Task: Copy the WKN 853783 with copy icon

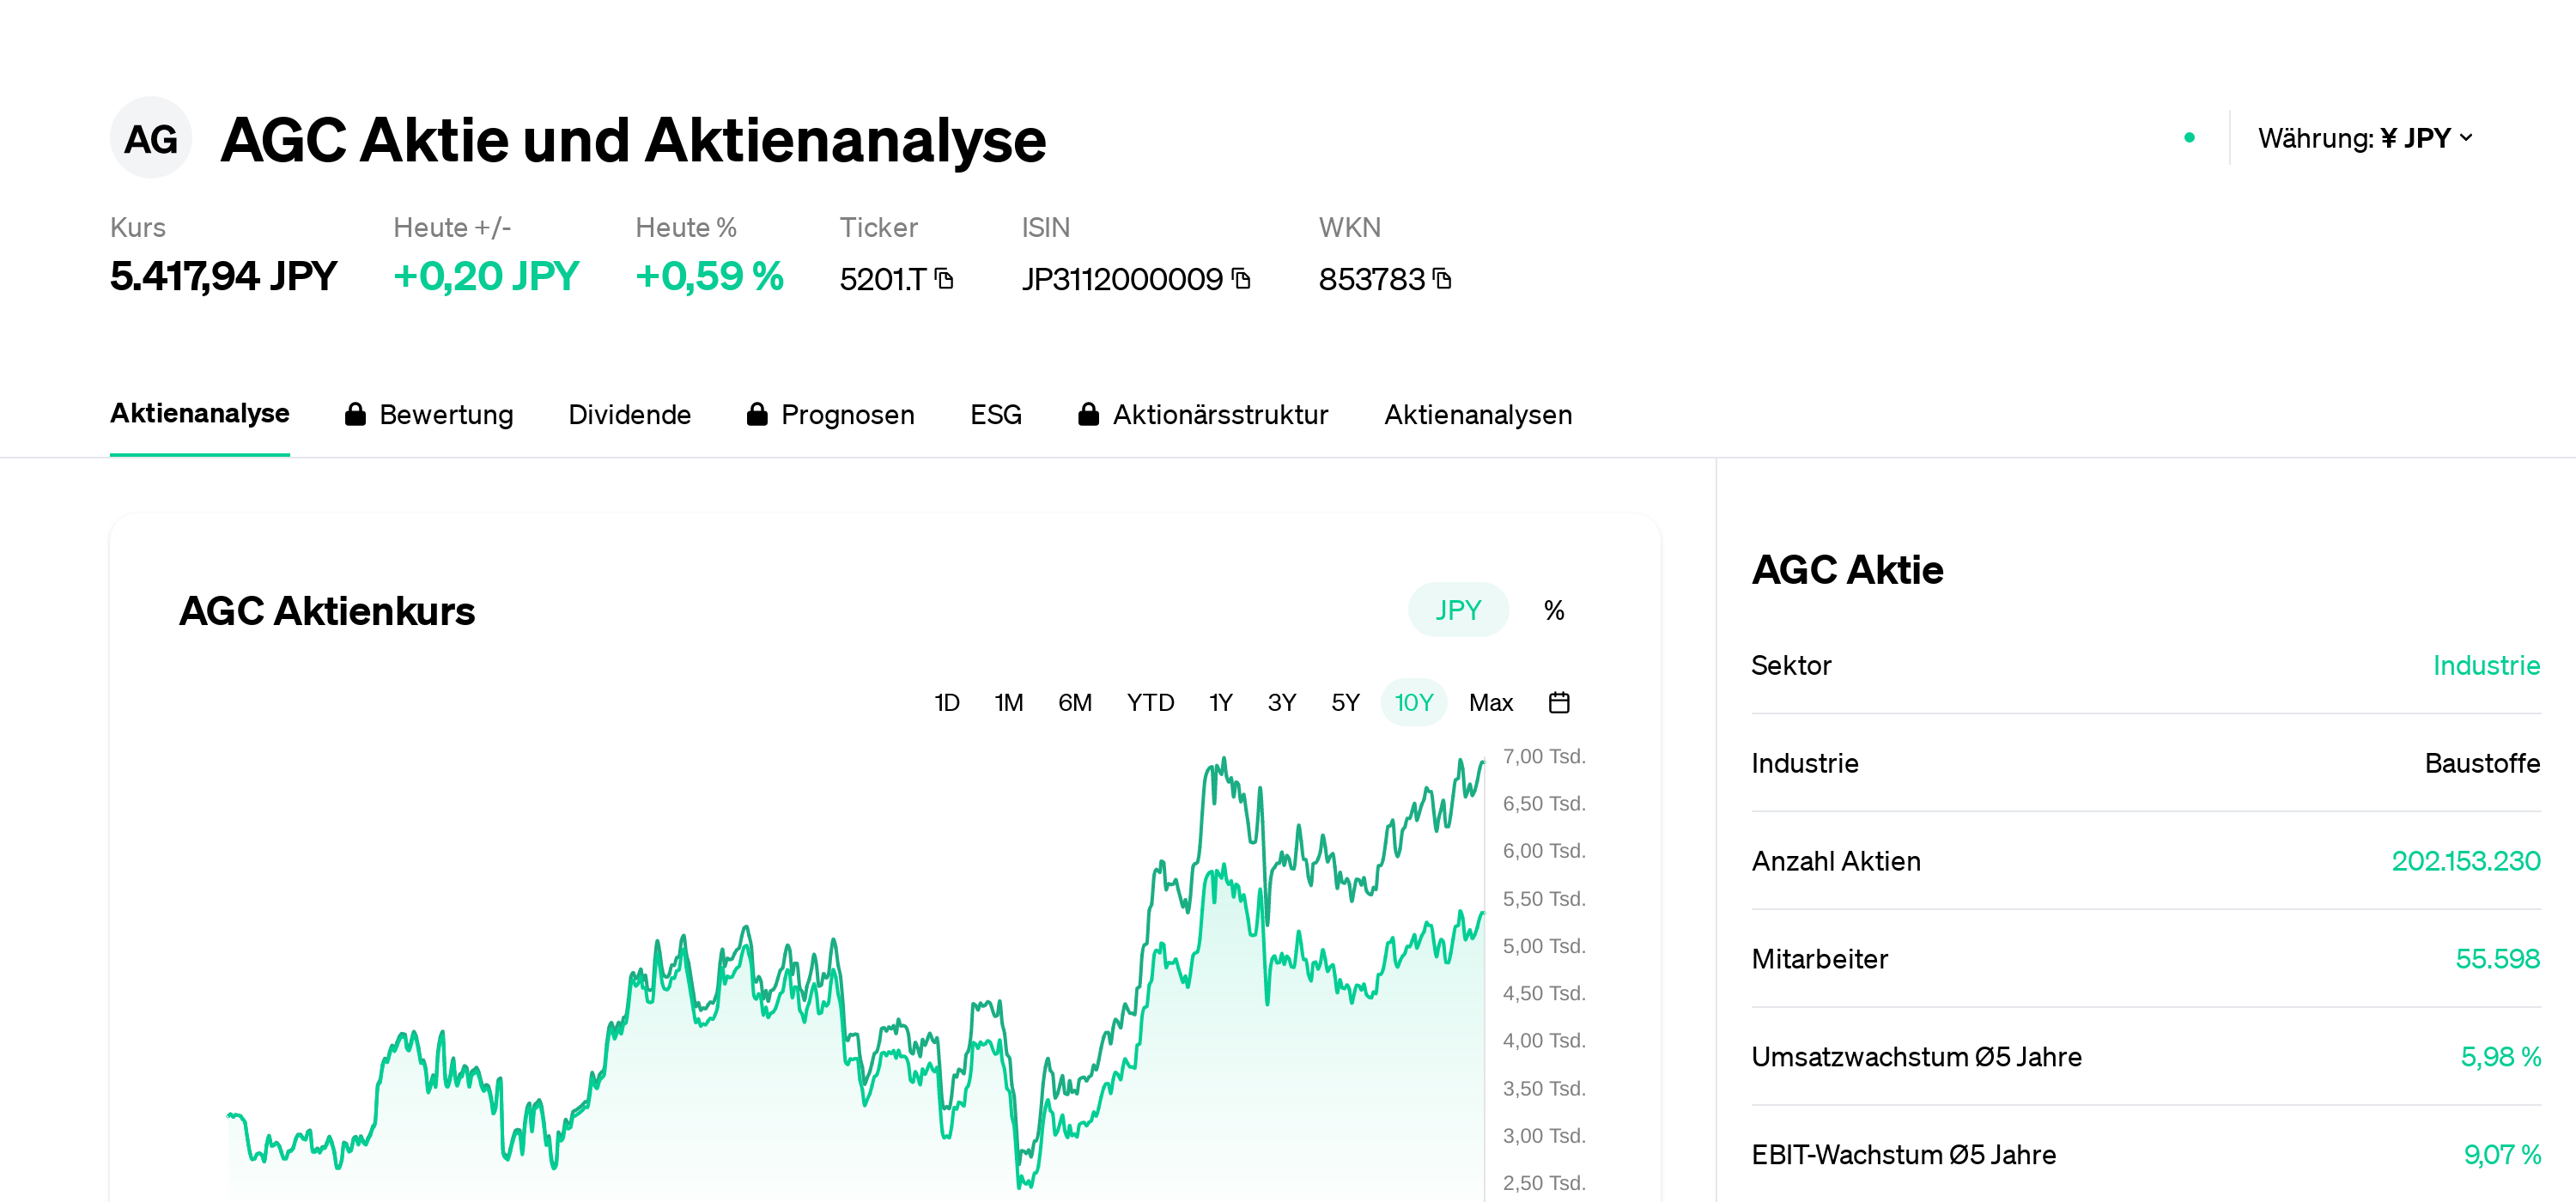Action: coord(1442,279)
